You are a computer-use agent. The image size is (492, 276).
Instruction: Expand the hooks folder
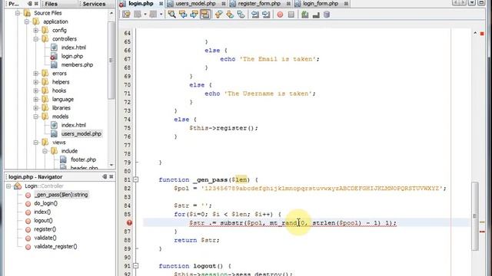point(36,90)
